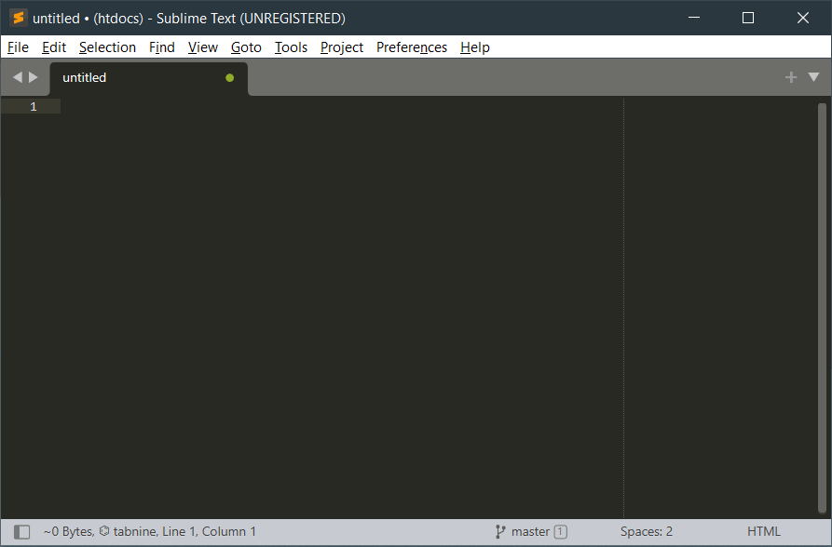The height and width of the screenshot is (547, 832).
Task: Click the master branch name in status bar
Action: pos(530,531)
